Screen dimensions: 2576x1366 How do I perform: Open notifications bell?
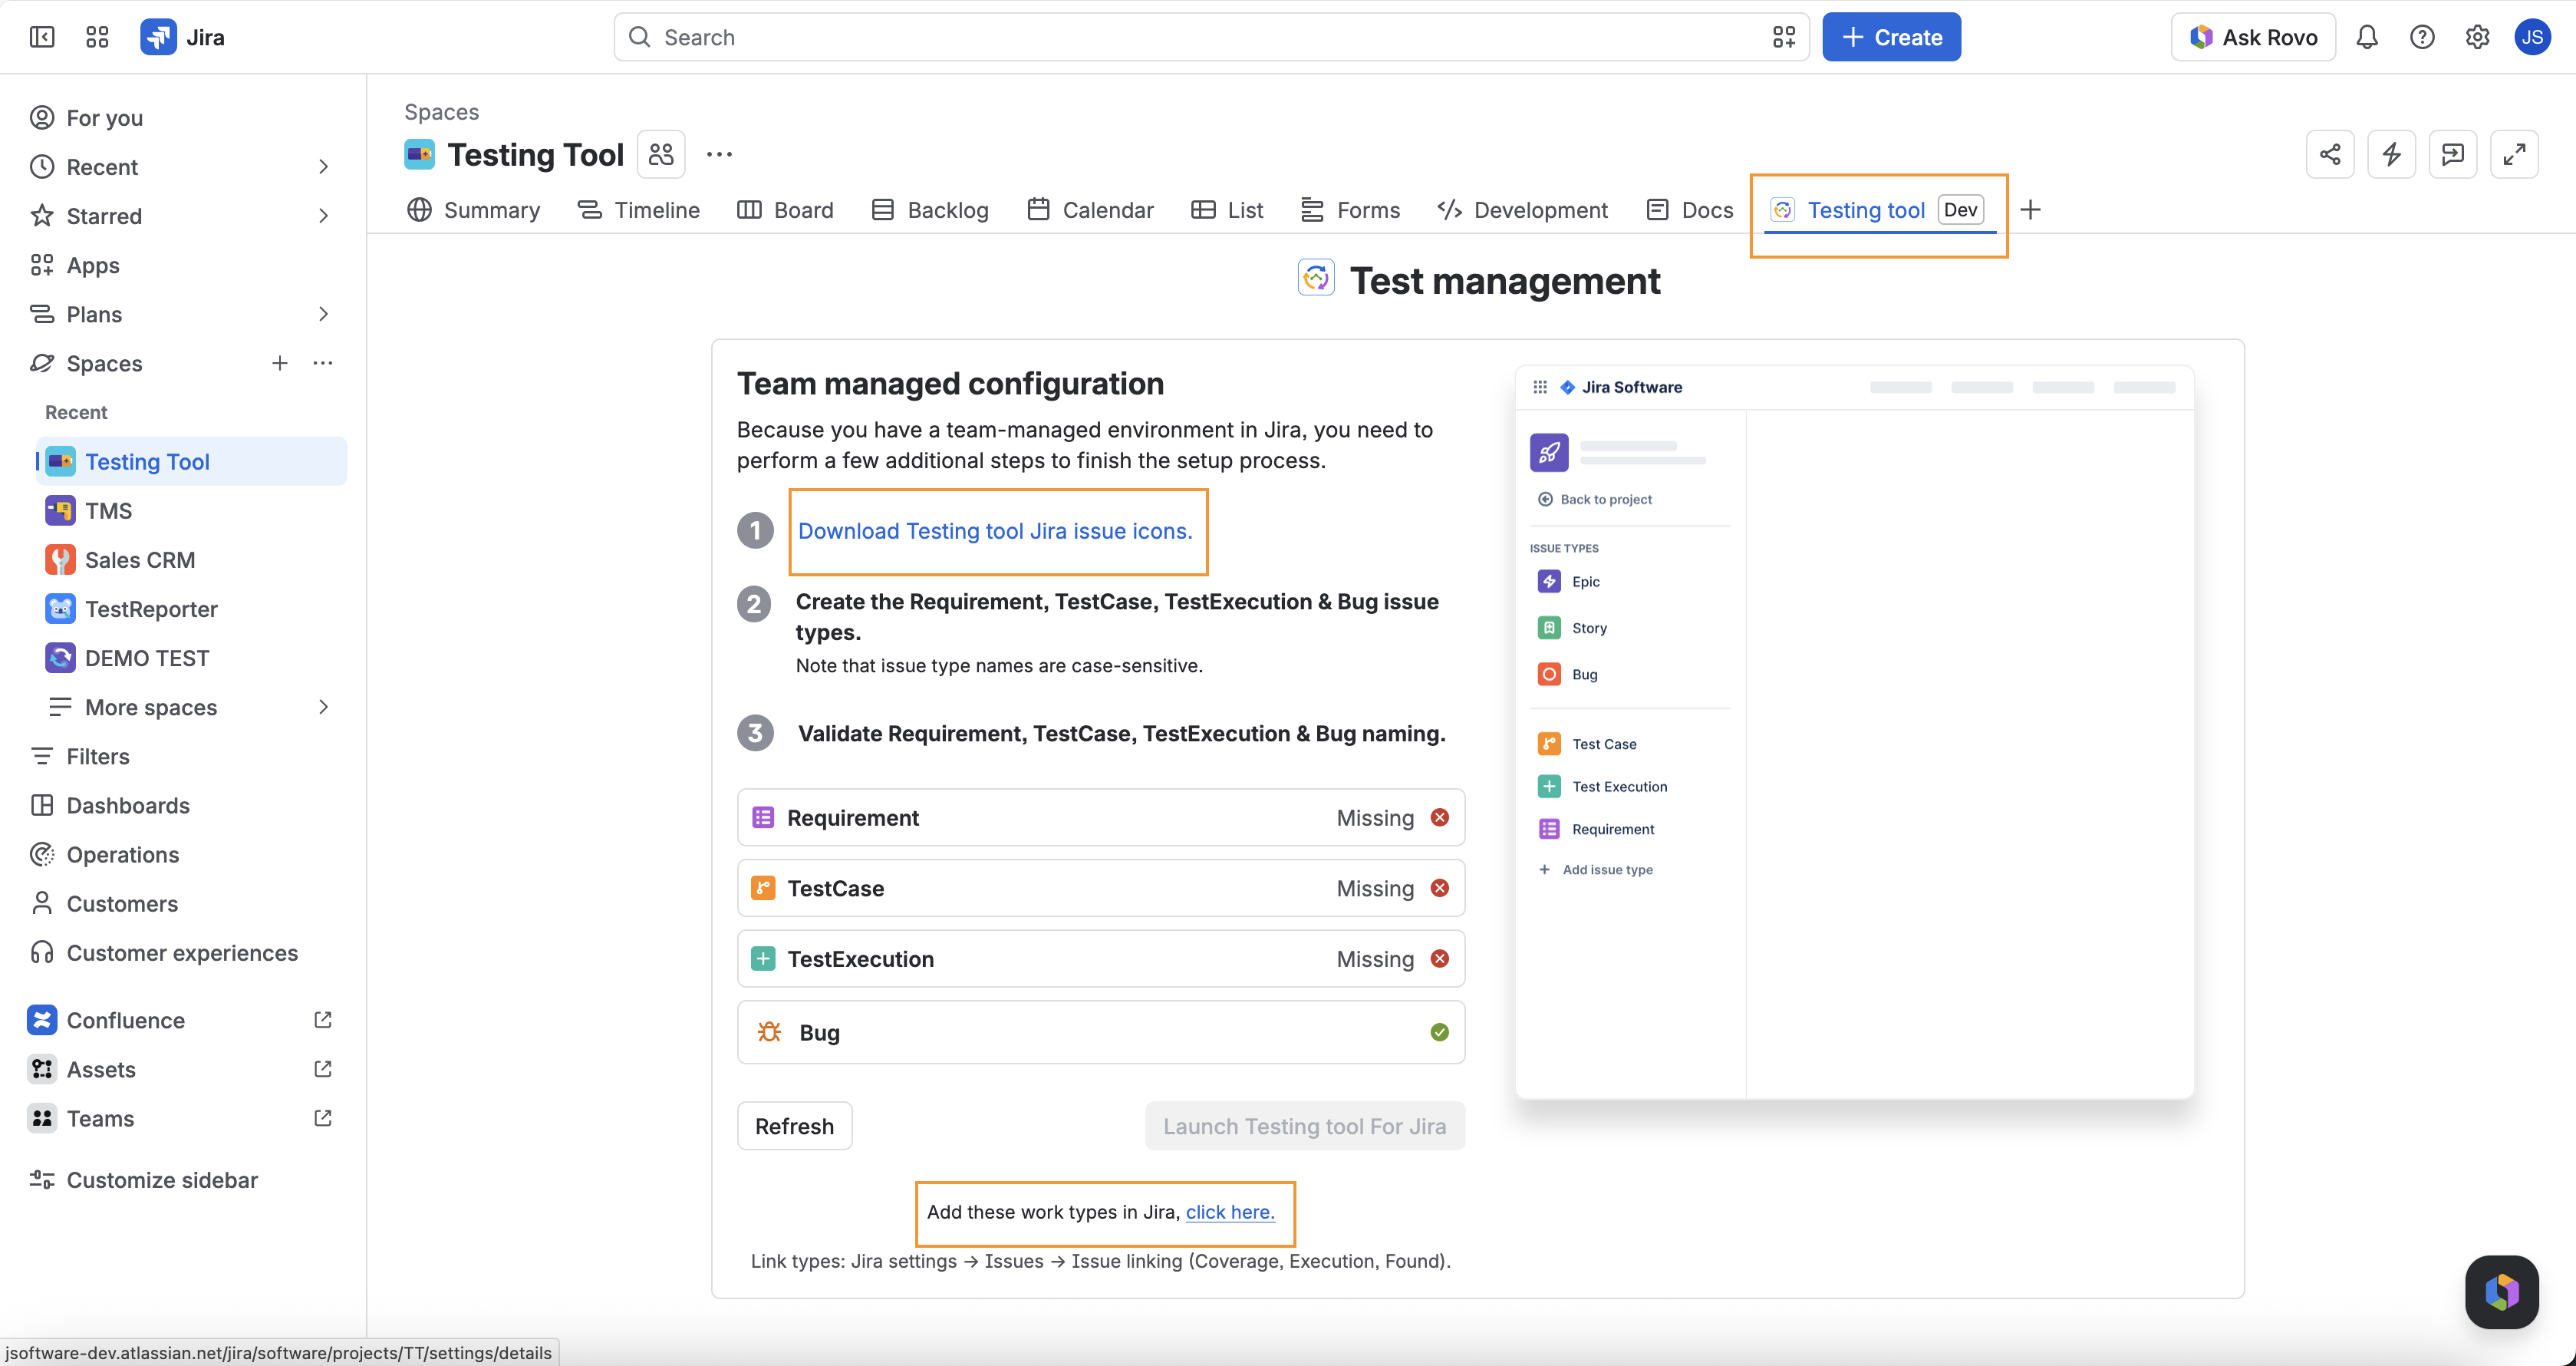pos(2366,37)
